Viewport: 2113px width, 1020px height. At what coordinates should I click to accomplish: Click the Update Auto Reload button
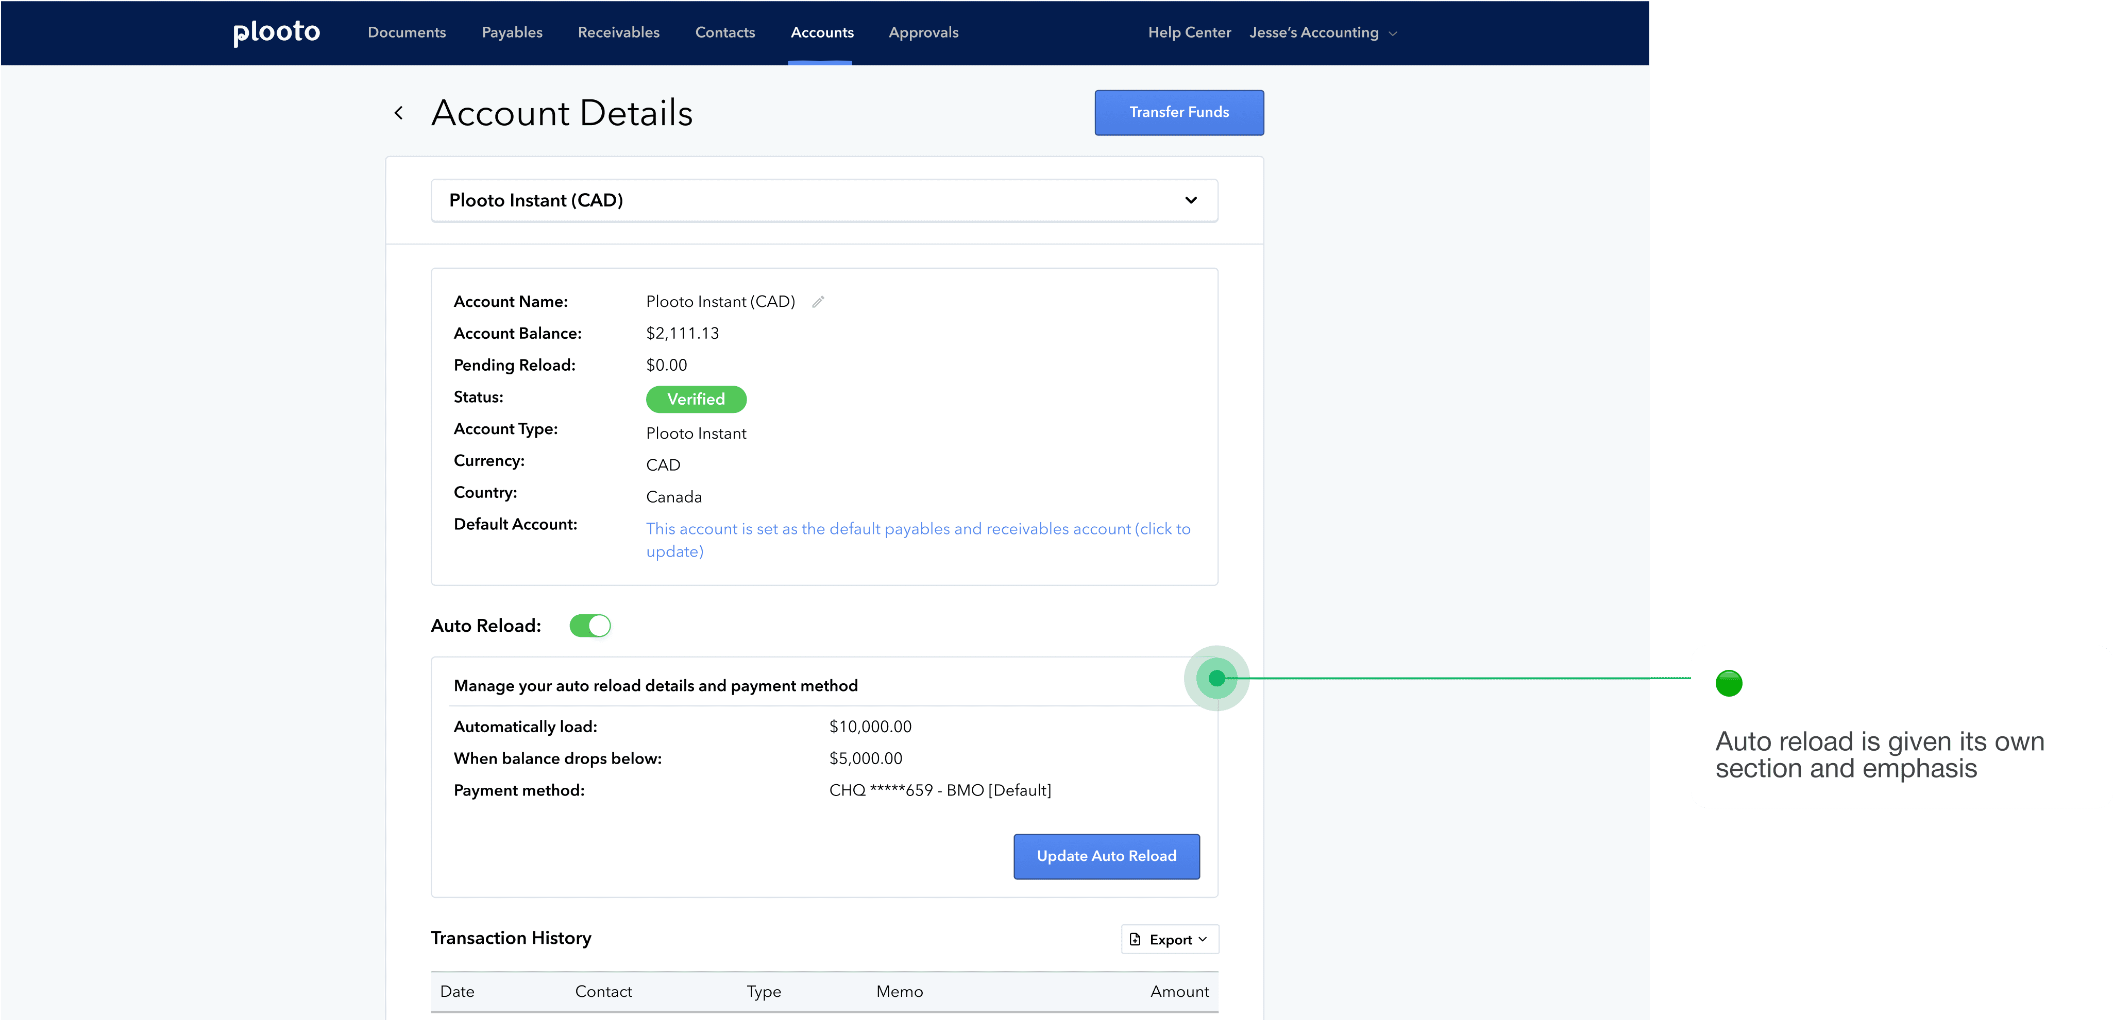[x=1106, y=856]
